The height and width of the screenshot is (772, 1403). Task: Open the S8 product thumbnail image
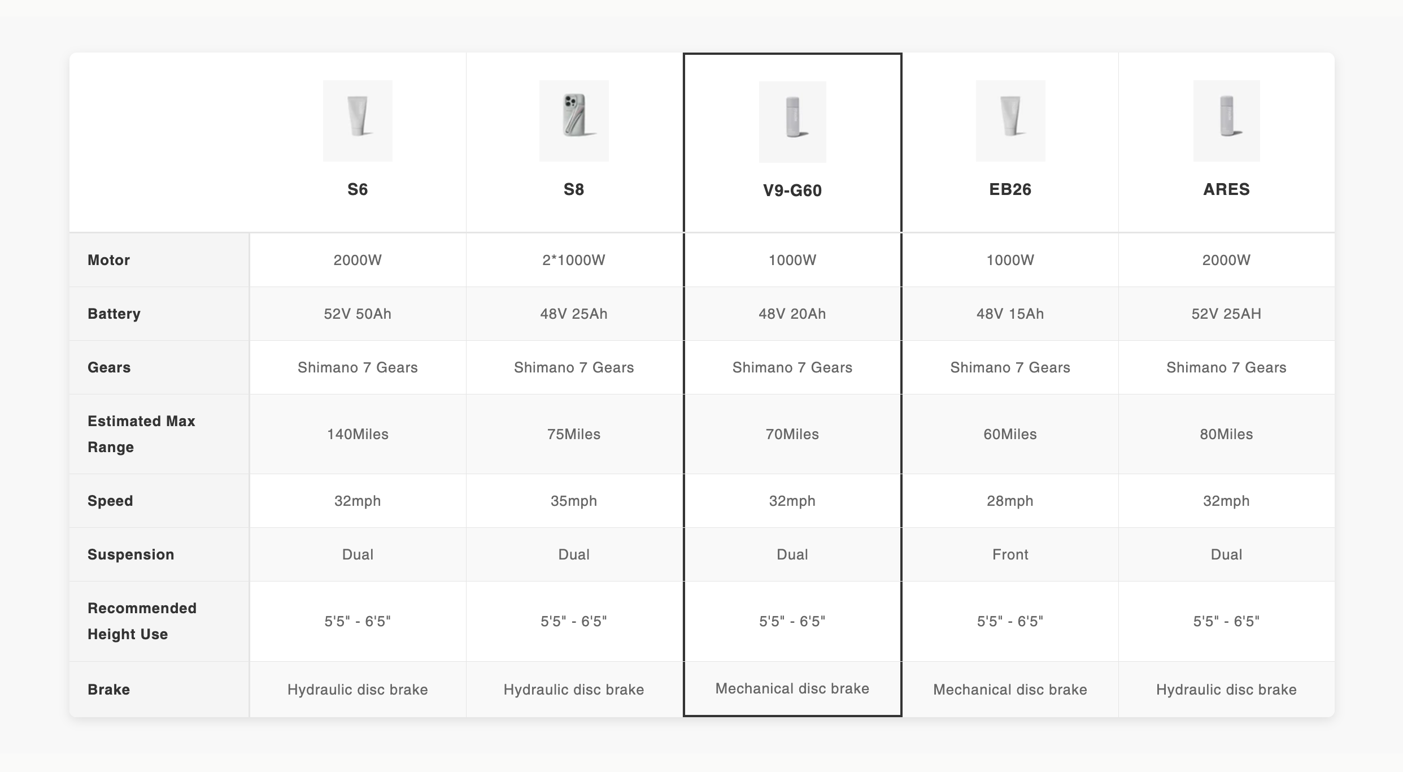click(574, 121)
